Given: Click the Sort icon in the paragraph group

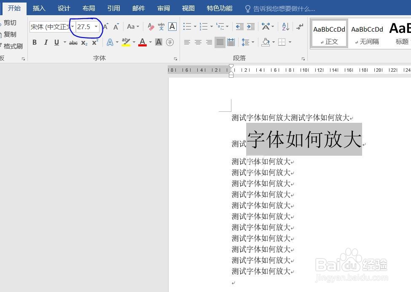Looking at the screenshot, I should (285, 27).
